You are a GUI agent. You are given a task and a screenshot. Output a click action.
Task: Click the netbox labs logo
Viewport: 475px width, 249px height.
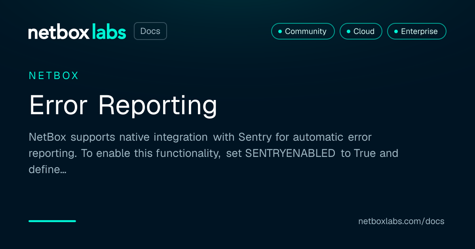tap(77, 32)
